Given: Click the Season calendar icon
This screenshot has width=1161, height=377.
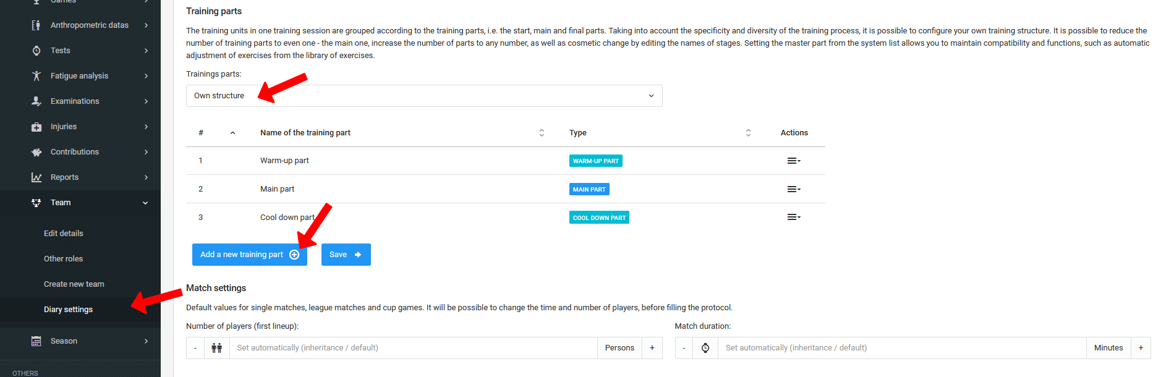Looking at the screenshot, I should 36,341.
